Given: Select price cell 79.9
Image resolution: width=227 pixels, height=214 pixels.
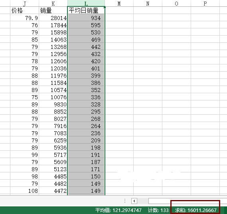Looking at the screenshot, I should [24, 18].
